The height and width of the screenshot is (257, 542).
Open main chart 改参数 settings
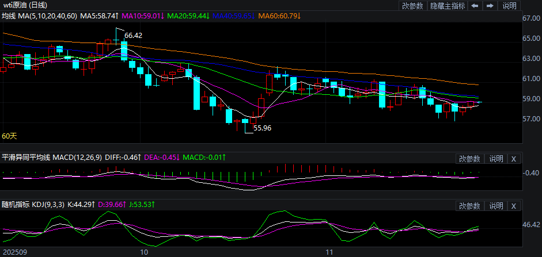(x=412, y=6)
